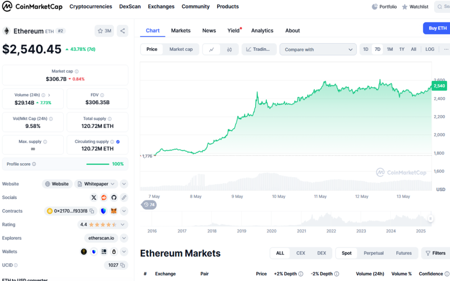Show Profile score info tooltip
The width and height of the screenshot is (450, 281).
click(34, 164)
